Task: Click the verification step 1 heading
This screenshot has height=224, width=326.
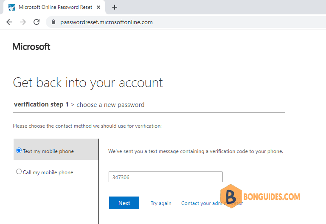Action: (x=41, y=104)
